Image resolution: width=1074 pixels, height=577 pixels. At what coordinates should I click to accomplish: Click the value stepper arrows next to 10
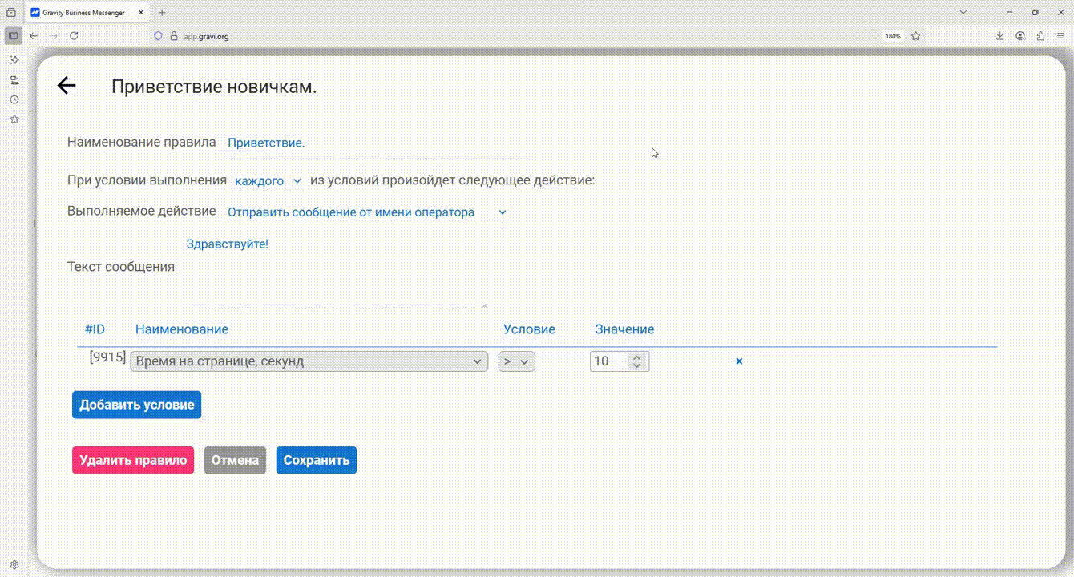coord(636,361)
